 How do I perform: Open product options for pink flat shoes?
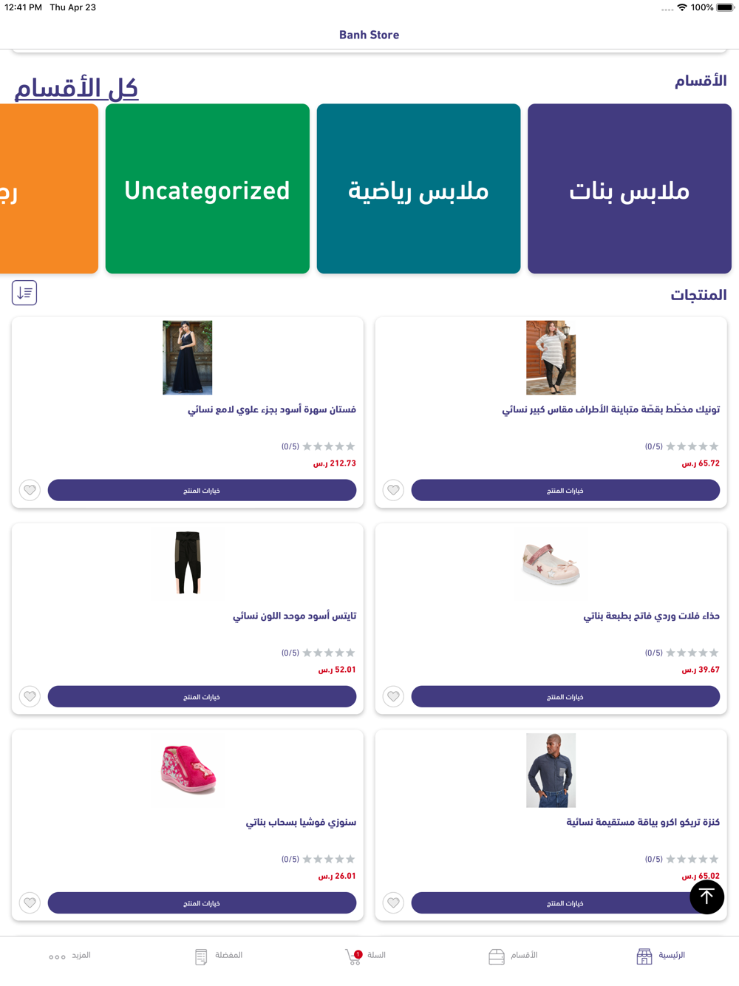(565, 696)
